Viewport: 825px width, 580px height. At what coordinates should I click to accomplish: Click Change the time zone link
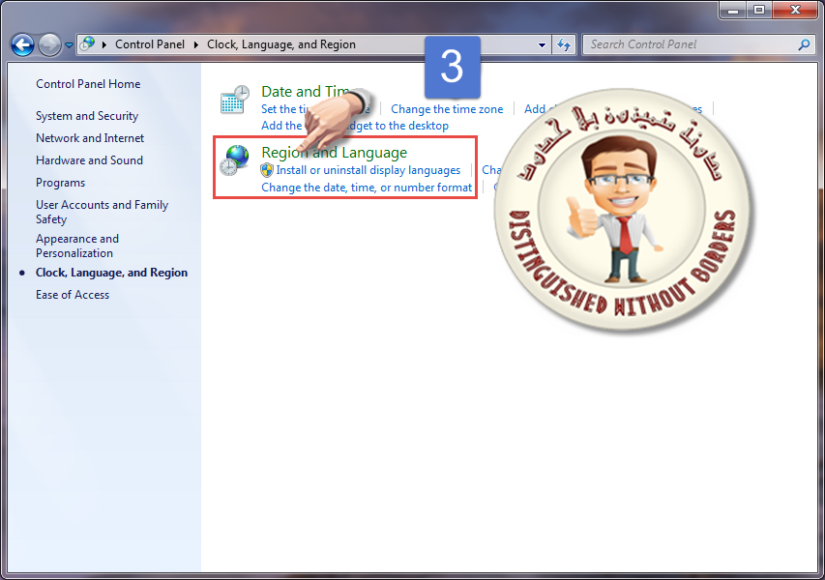pyautogui.click(x=447, y=109)
